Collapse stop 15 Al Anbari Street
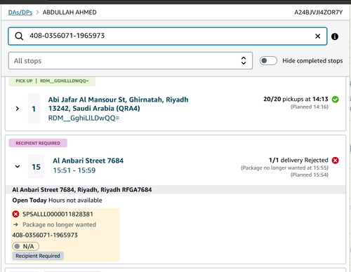 pos(18,166)
